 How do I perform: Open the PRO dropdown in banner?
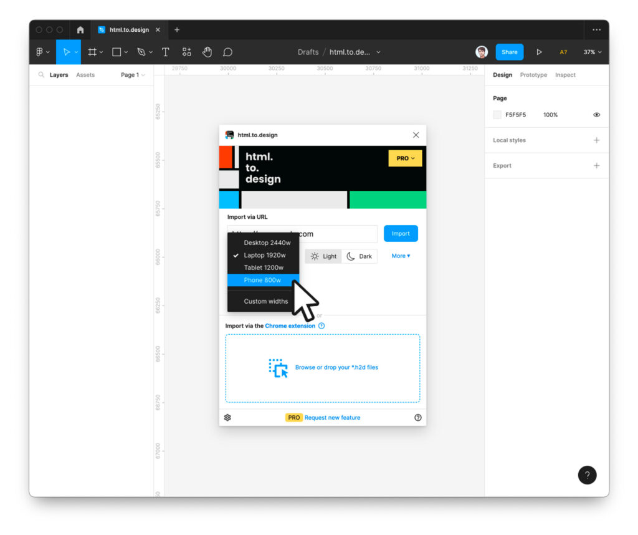point(405,158)
